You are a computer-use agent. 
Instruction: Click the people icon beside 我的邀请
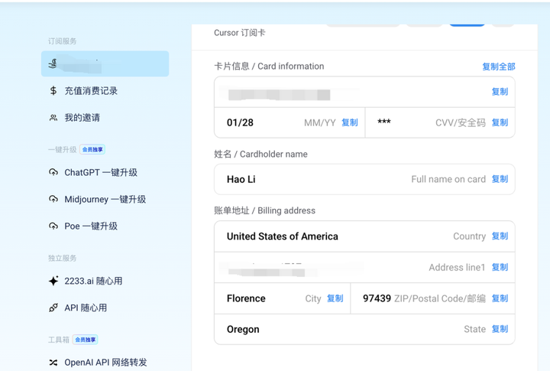[53, 118]
